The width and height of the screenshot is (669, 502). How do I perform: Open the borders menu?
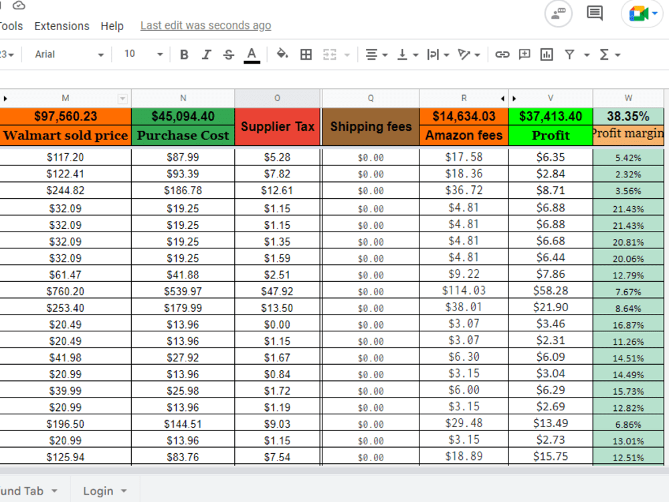[306, 55]
